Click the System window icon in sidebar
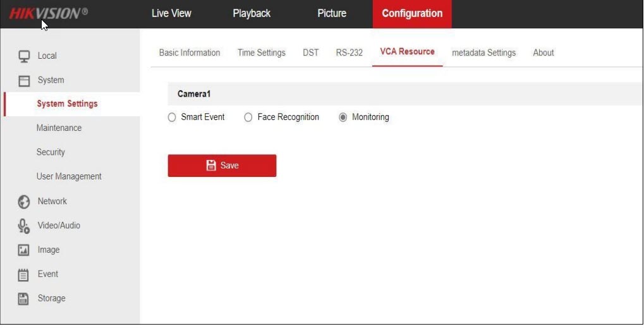 [x=24, y=81]
